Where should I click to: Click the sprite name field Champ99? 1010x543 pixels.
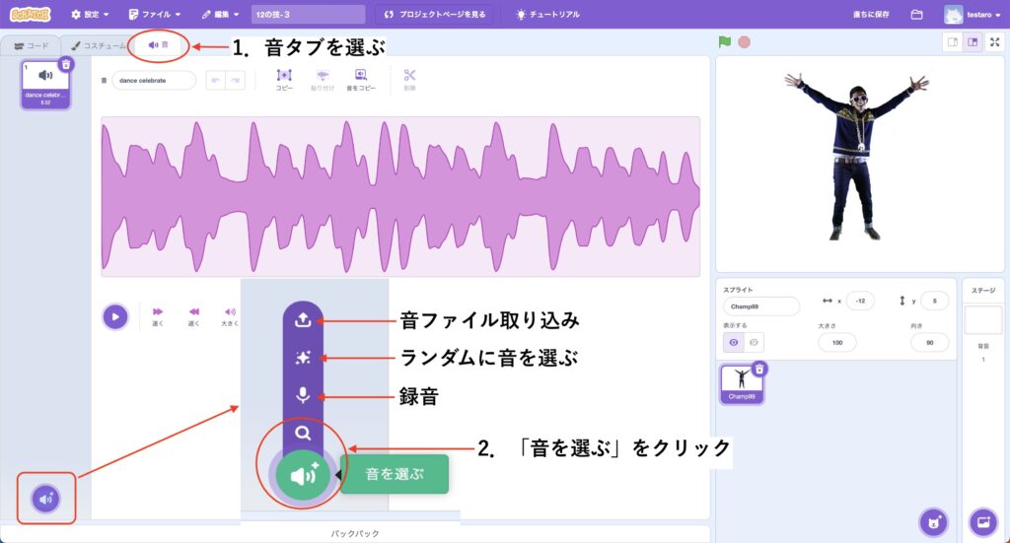(760, 306)
